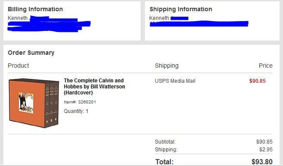
Task: Click the red $90.85 item price
Action: point(258,81)
